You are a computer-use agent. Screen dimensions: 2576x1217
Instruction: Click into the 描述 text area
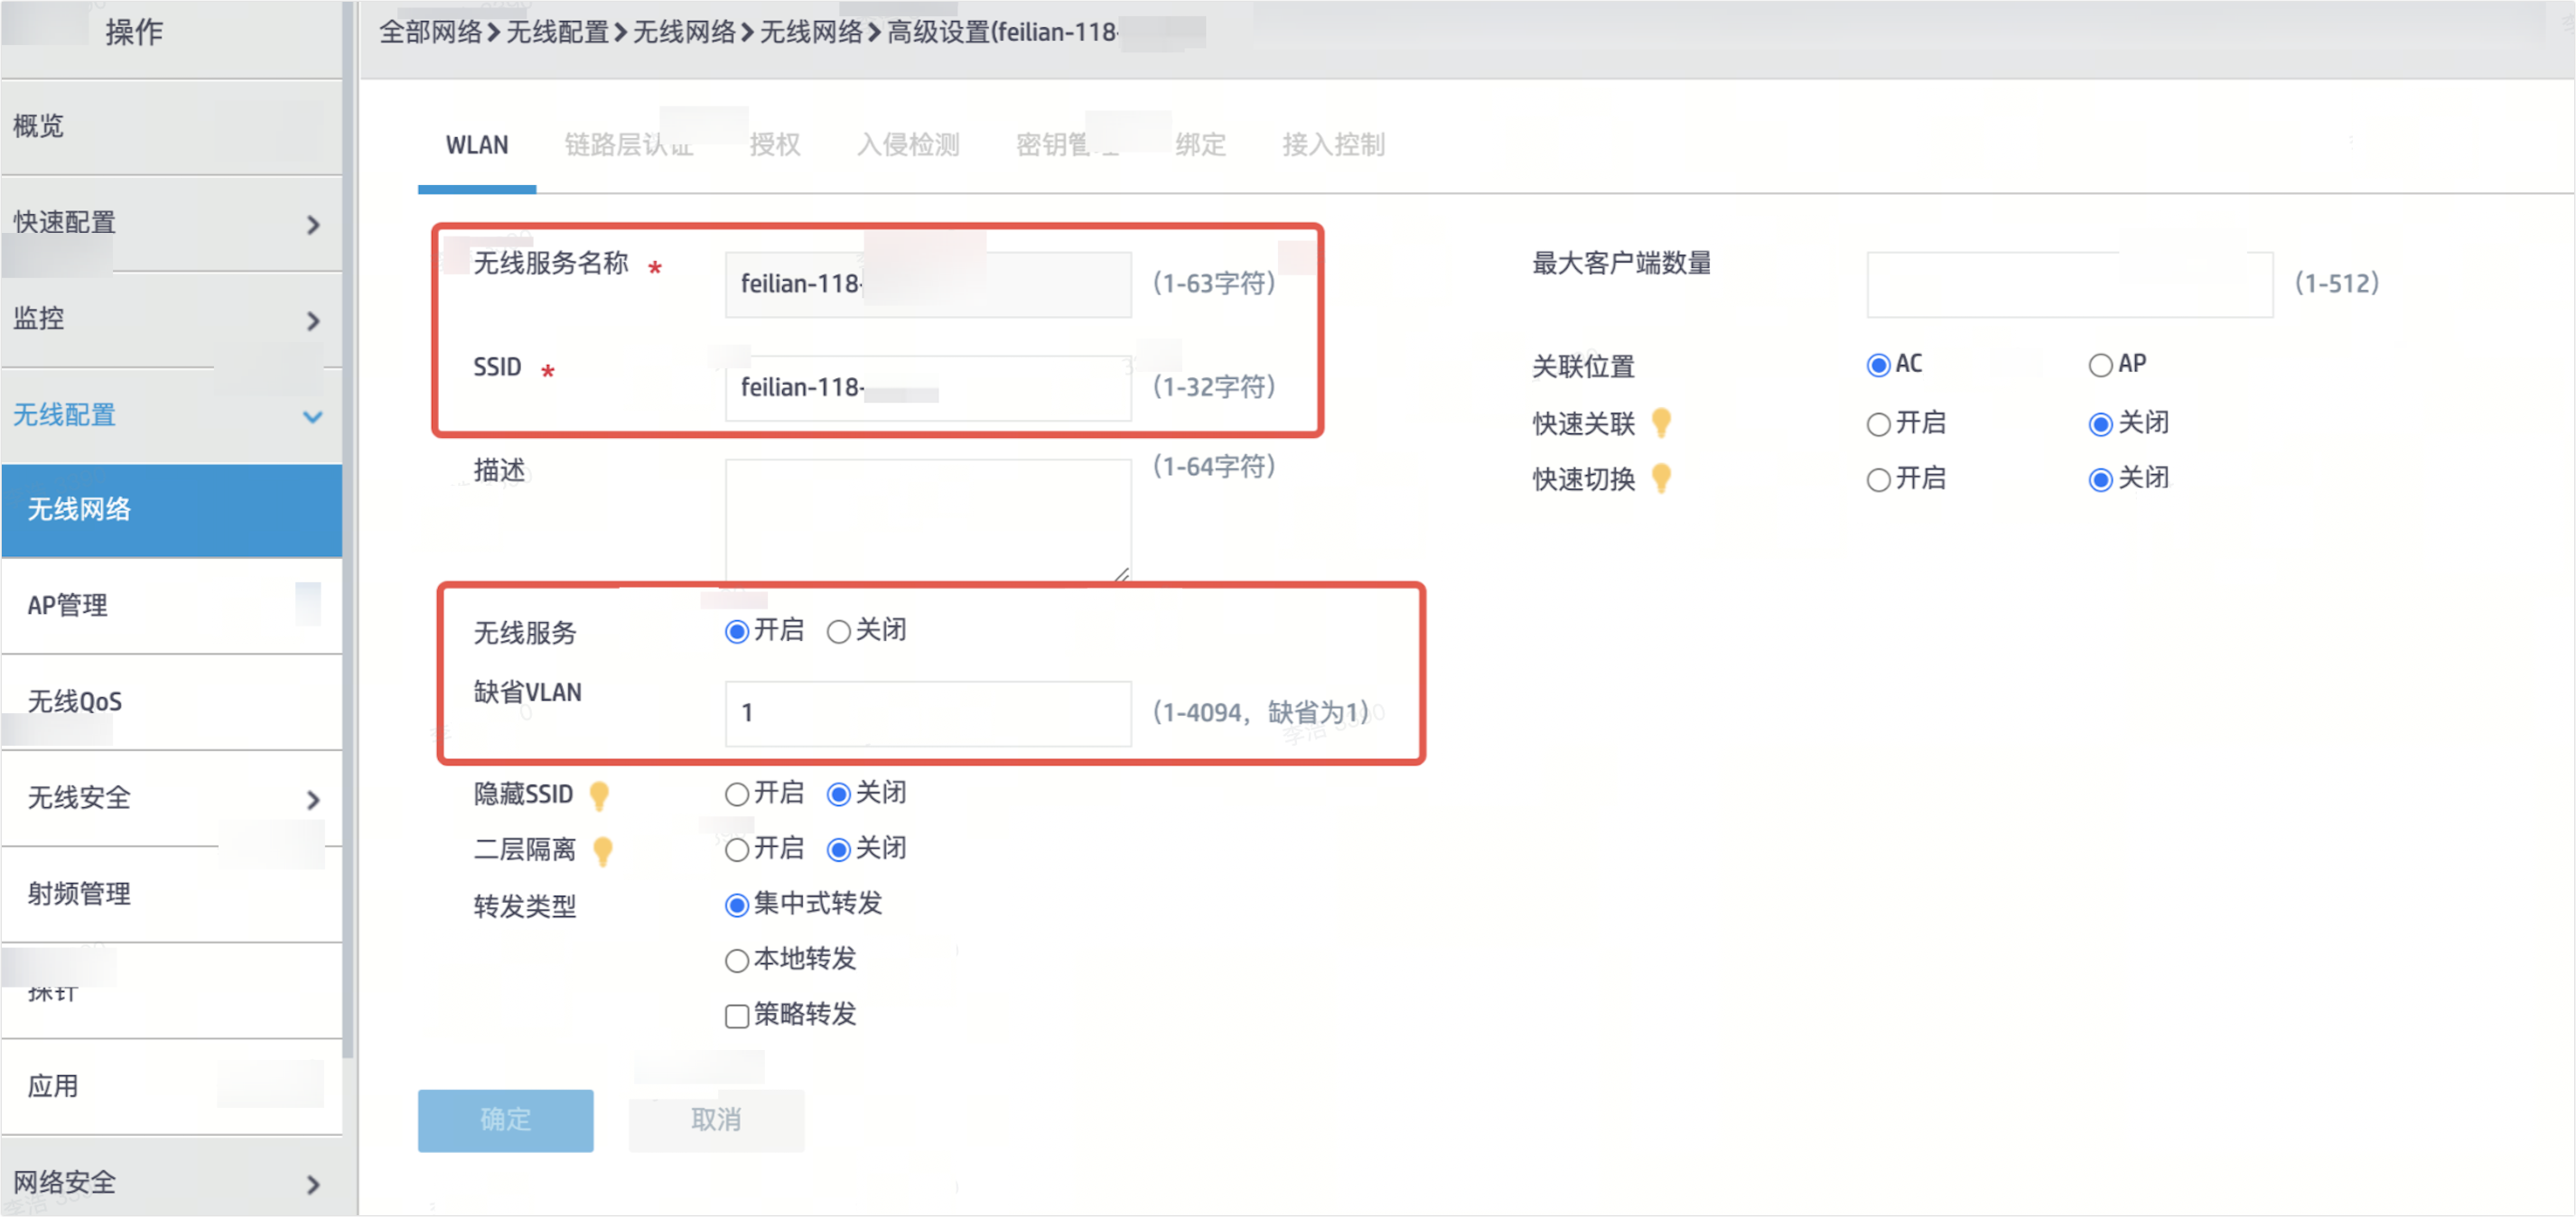tap(928, 522)
